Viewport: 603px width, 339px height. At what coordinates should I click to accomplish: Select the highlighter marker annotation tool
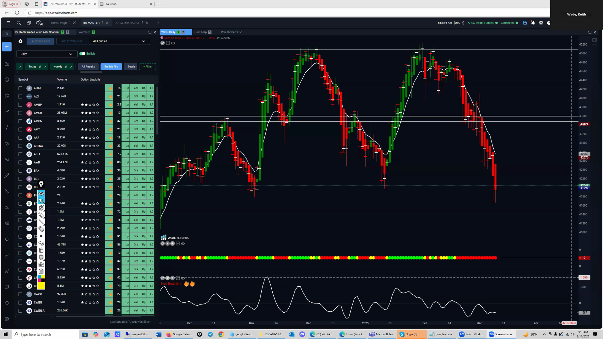click(41, 215)
